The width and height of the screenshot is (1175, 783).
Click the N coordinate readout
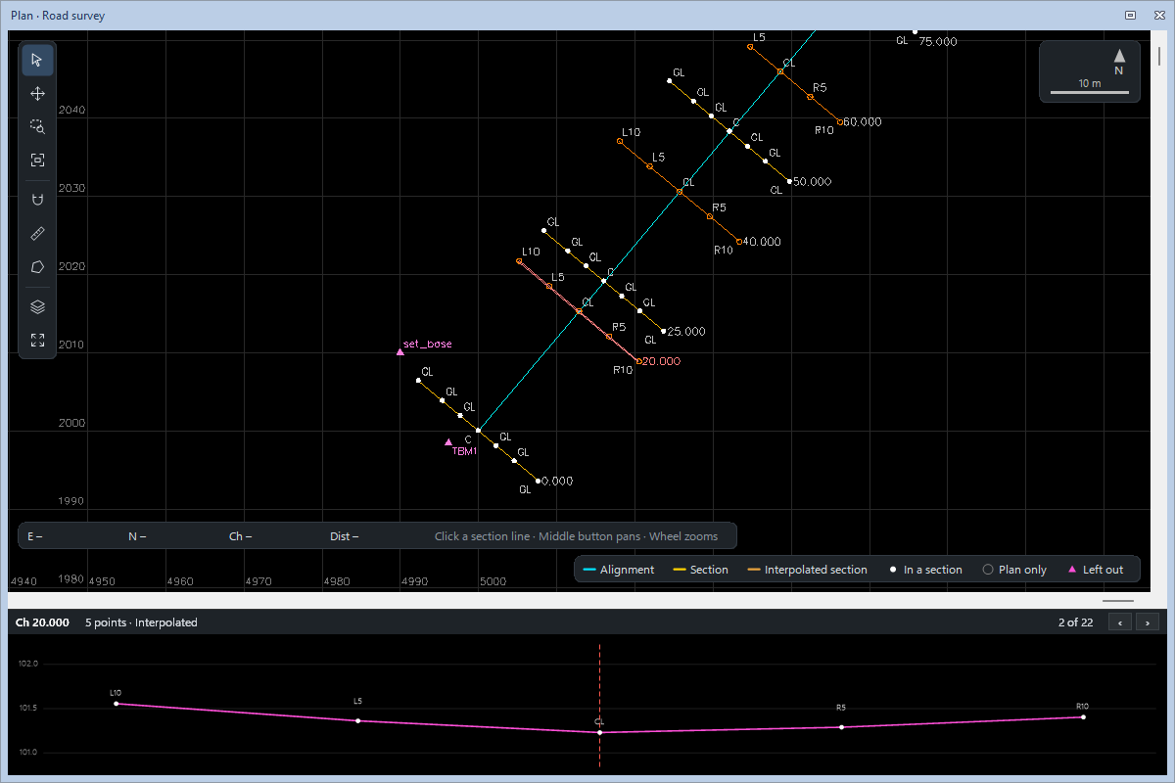(x=137, y=536)
